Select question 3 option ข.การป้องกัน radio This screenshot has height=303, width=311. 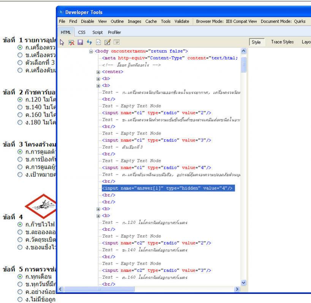click(x=20, y=159)
